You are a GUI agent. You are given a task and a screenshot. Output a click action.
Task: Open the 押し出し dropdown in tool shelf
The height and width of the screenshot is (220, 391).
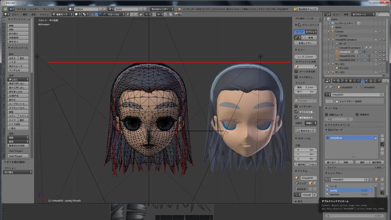[18, 79]
